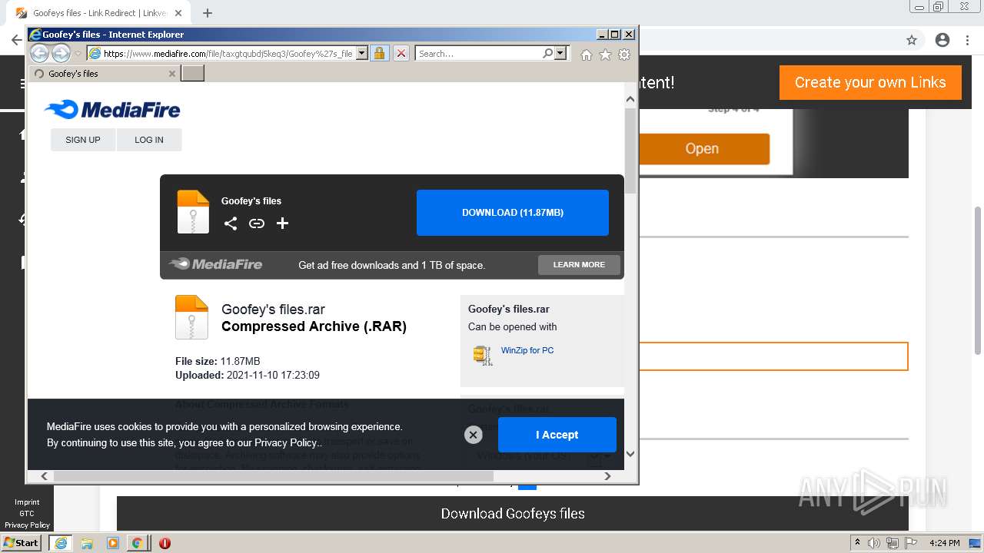Click the orange Open button in Chrome page

click(702, 149)
